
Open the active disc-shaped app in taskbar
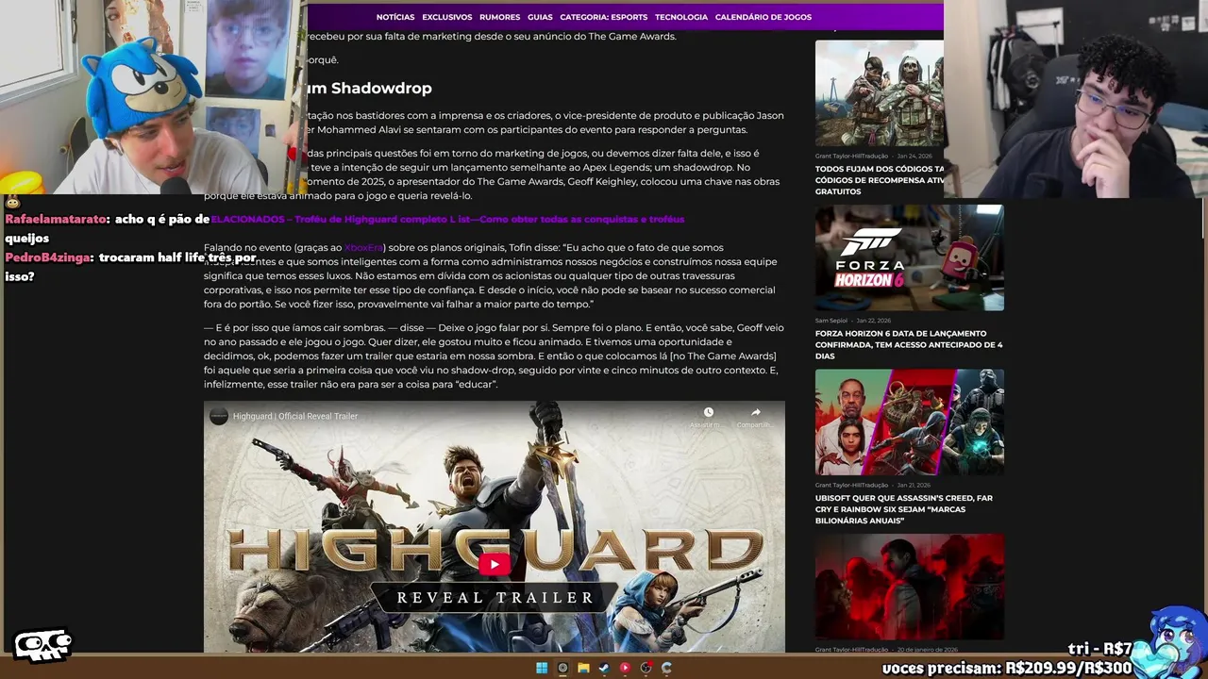[x=562, y=668]
